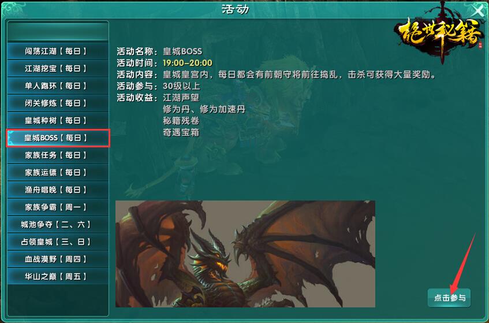Choose 华山之巅【周五】 activity

(58, 276)
